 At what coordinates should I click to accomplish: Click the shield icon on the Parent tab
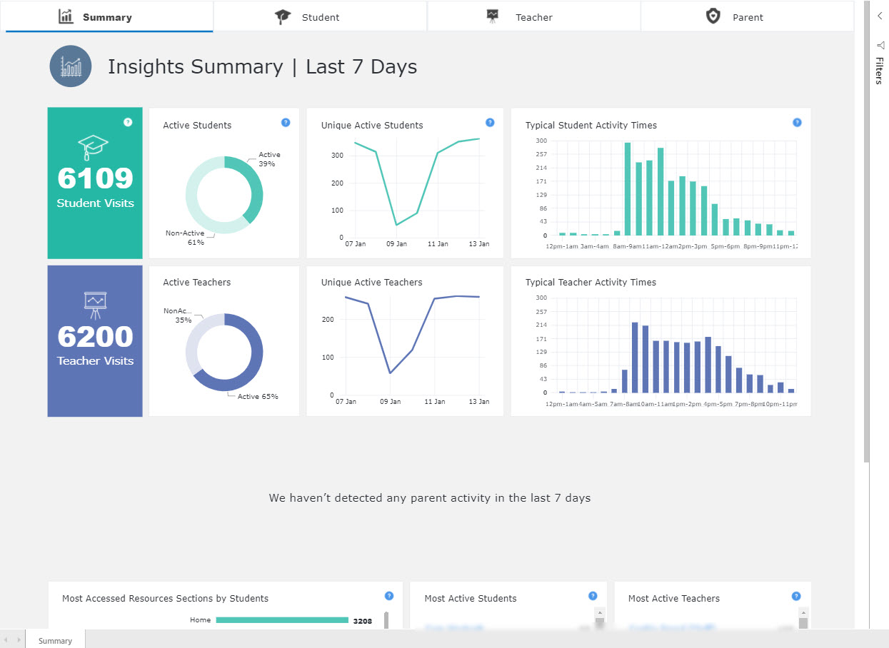click(713, 16)
